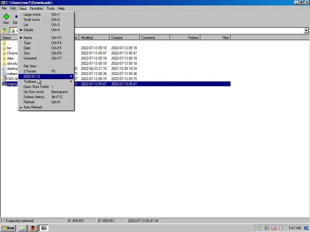Click the 2021-12-30 18:34 created date
310x232 pixels.
pos(124,69)
